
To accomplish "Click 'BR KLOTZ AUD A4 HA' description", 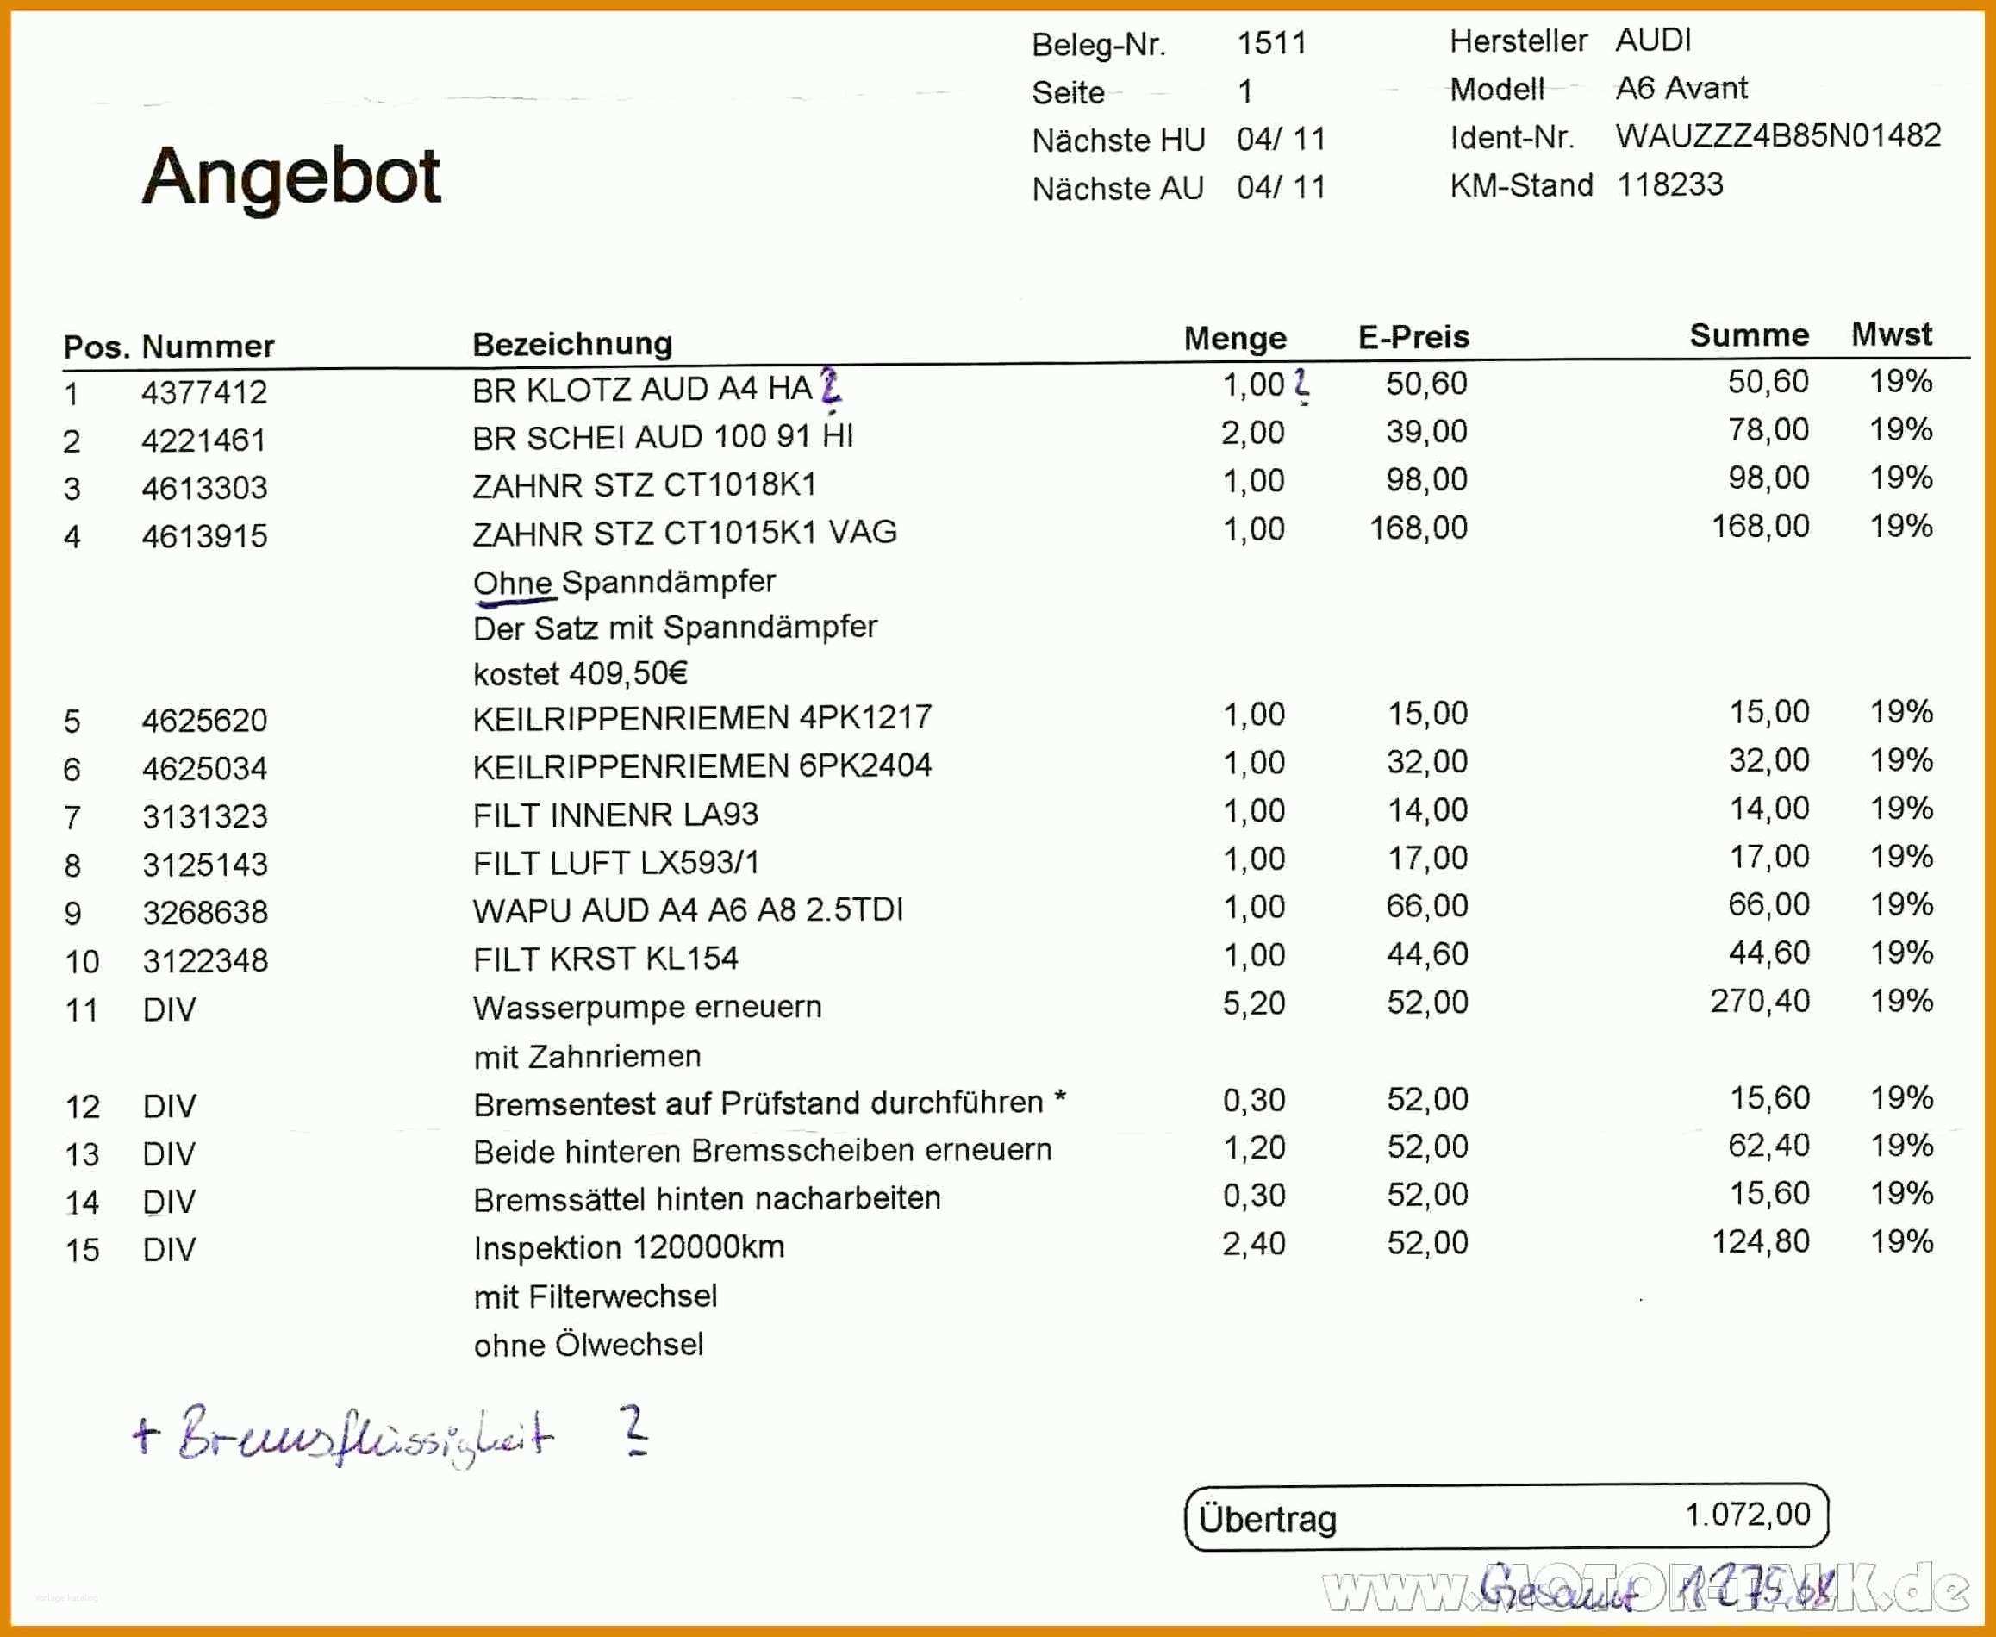I will (642, 390).
